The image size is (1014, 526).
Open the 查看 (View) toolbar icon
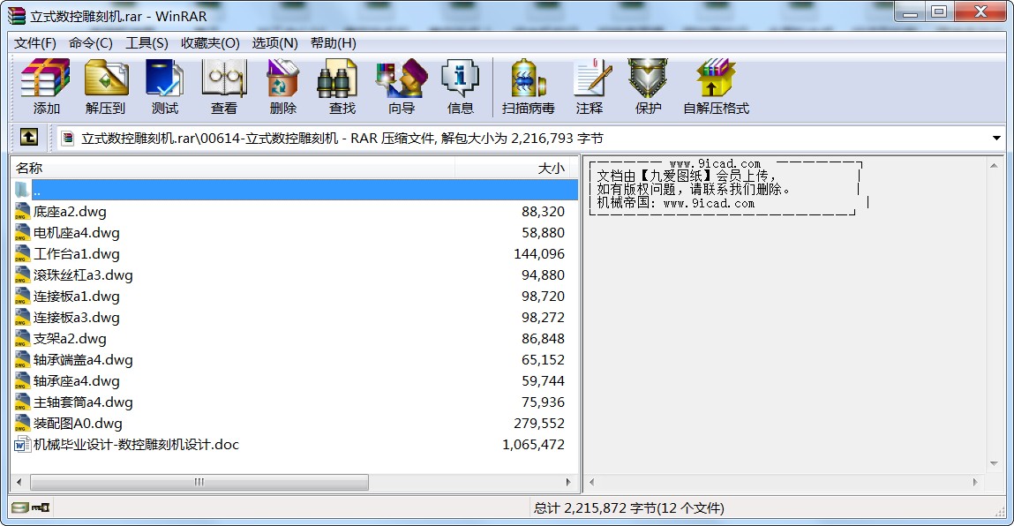pyautogui.click(x=224, y=86)
